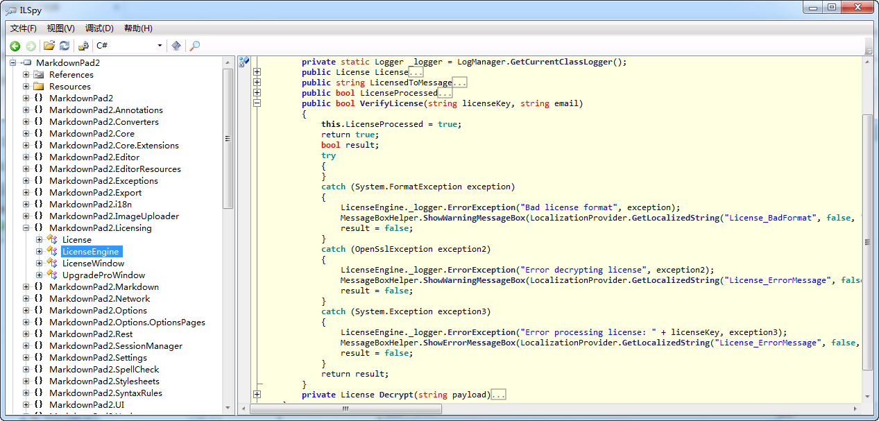Collapse the MarkdownPad2 assembly root node
Image resolution: width=879 pixels, height=421 pixels.
tap(13, 63)
